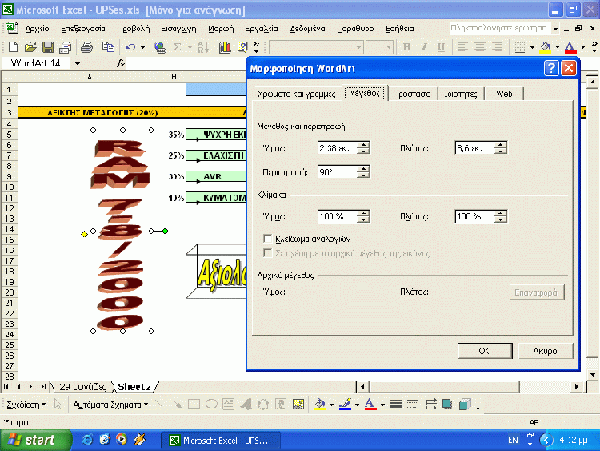Screen dimensions: 600x451
Task: Open the Fill Color dropdown in the formatting toolbar
Action: (x=557, y=47)
